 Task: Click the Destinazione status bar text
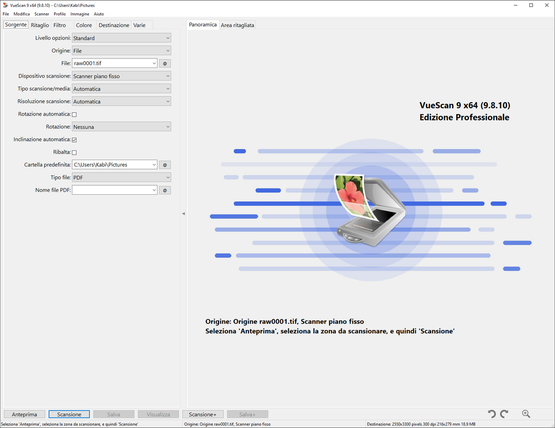[x=421, y=424]
